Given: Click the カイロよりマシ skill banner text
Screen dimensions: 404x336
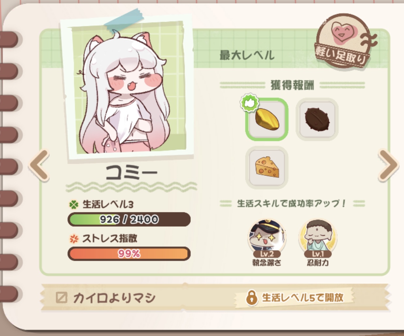Looking at the screenshot, I should (114, 298).
